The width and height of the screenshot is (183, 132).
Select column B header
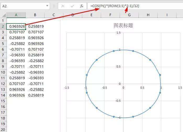point(35,15)
